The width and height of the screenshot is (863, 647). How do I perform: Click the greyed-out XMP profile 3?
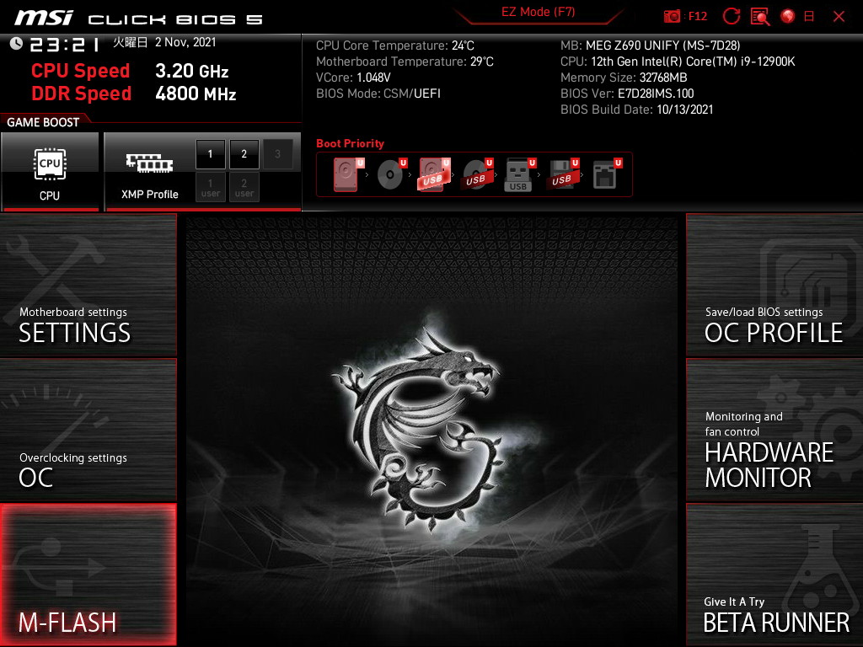(x=277, y=154)
